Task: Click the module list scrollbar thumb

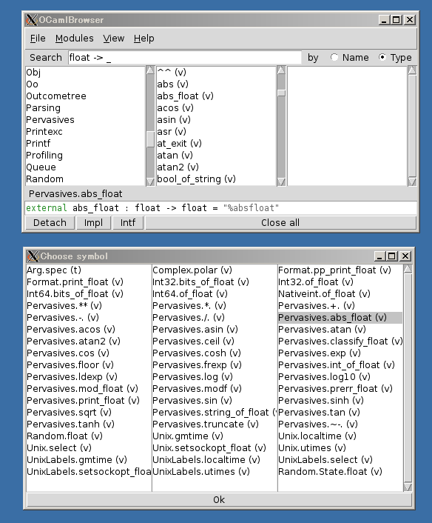Action: click(150, 139)
